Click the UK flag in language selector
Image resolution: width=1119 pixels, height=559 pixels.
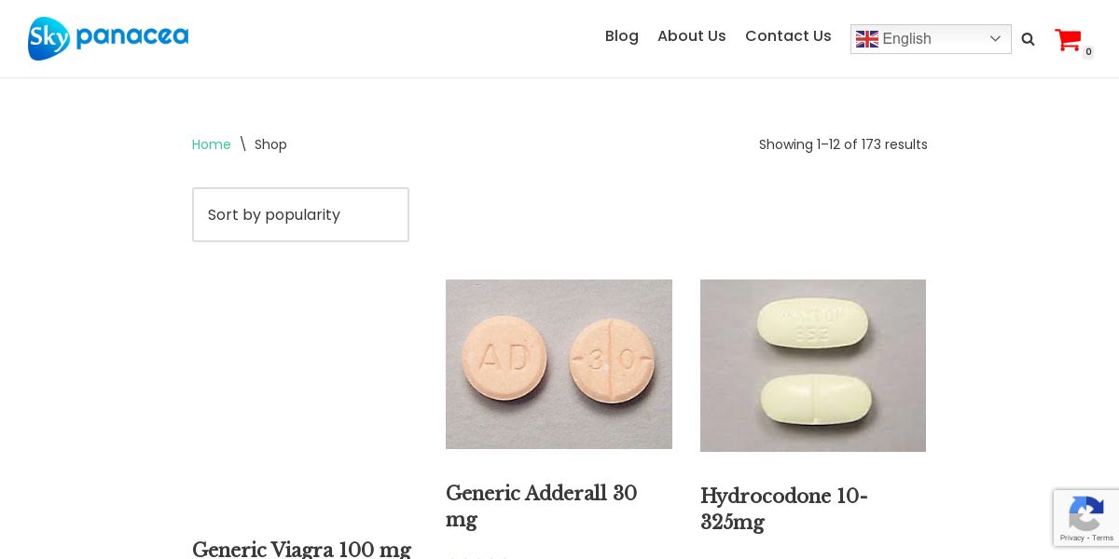pos(867,39)
